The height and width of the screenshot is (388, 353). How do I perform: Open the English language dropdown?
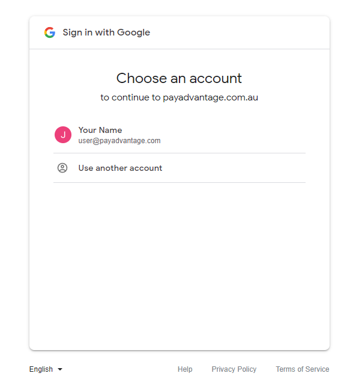[46, 369]
